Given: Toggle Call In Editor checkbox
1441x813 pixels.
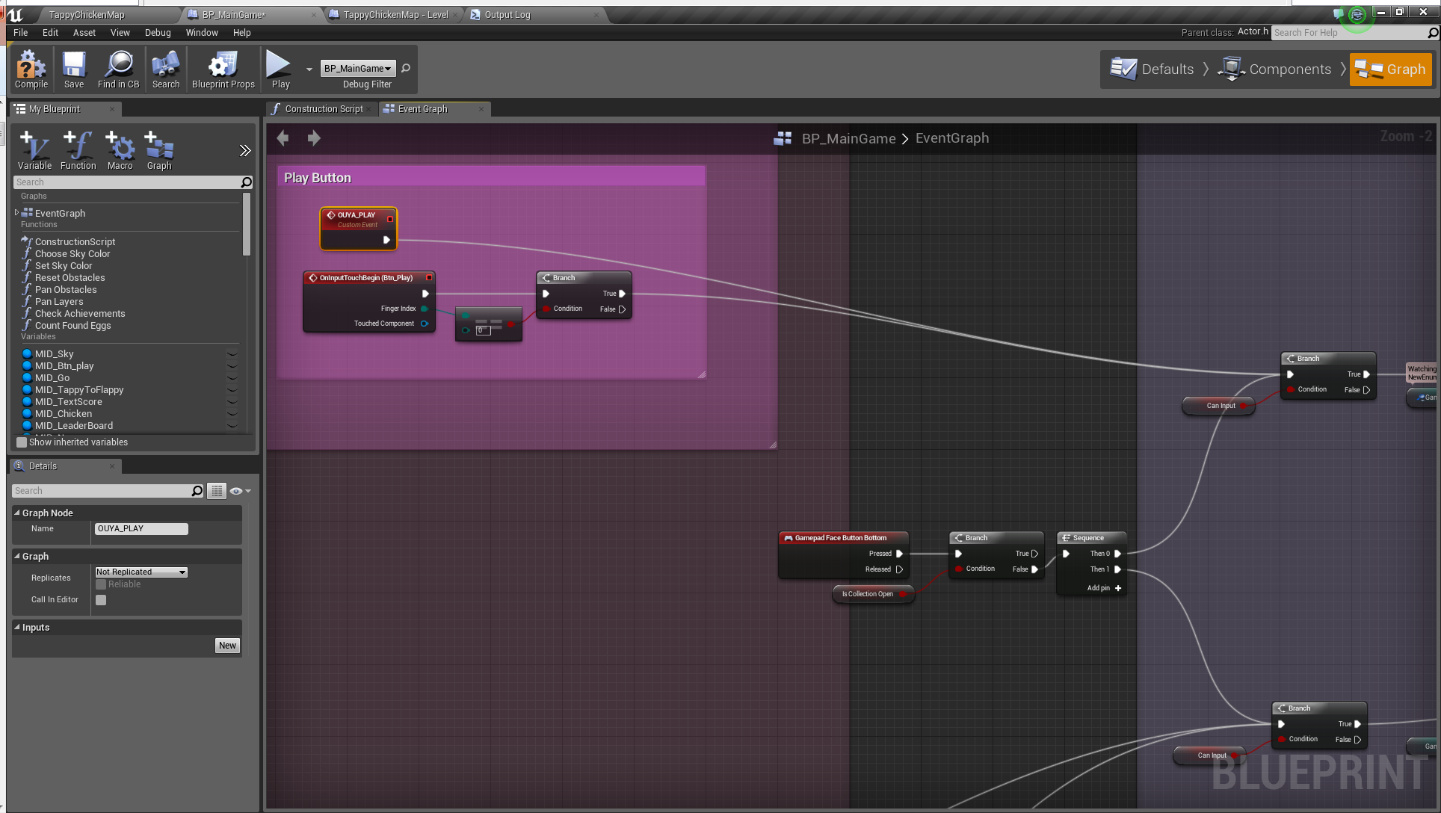Looking at the screenshot, I should click(101, 600).
